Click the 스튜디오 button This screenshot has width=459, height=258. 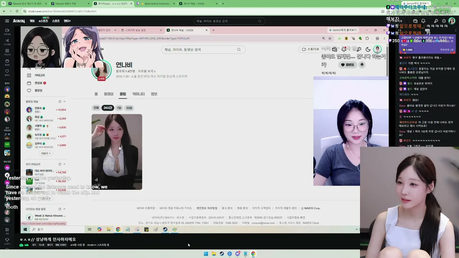311,49
